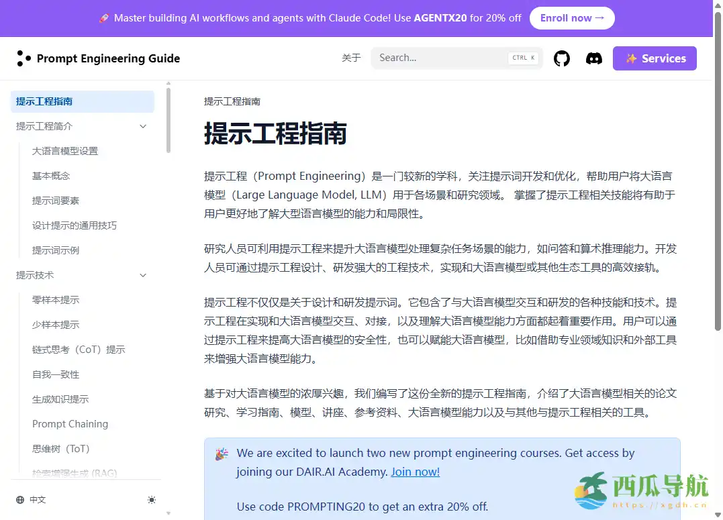Click the Prompt Engineering Guide logo
This screenshot has height=520, width=723.
pos(98,58)
